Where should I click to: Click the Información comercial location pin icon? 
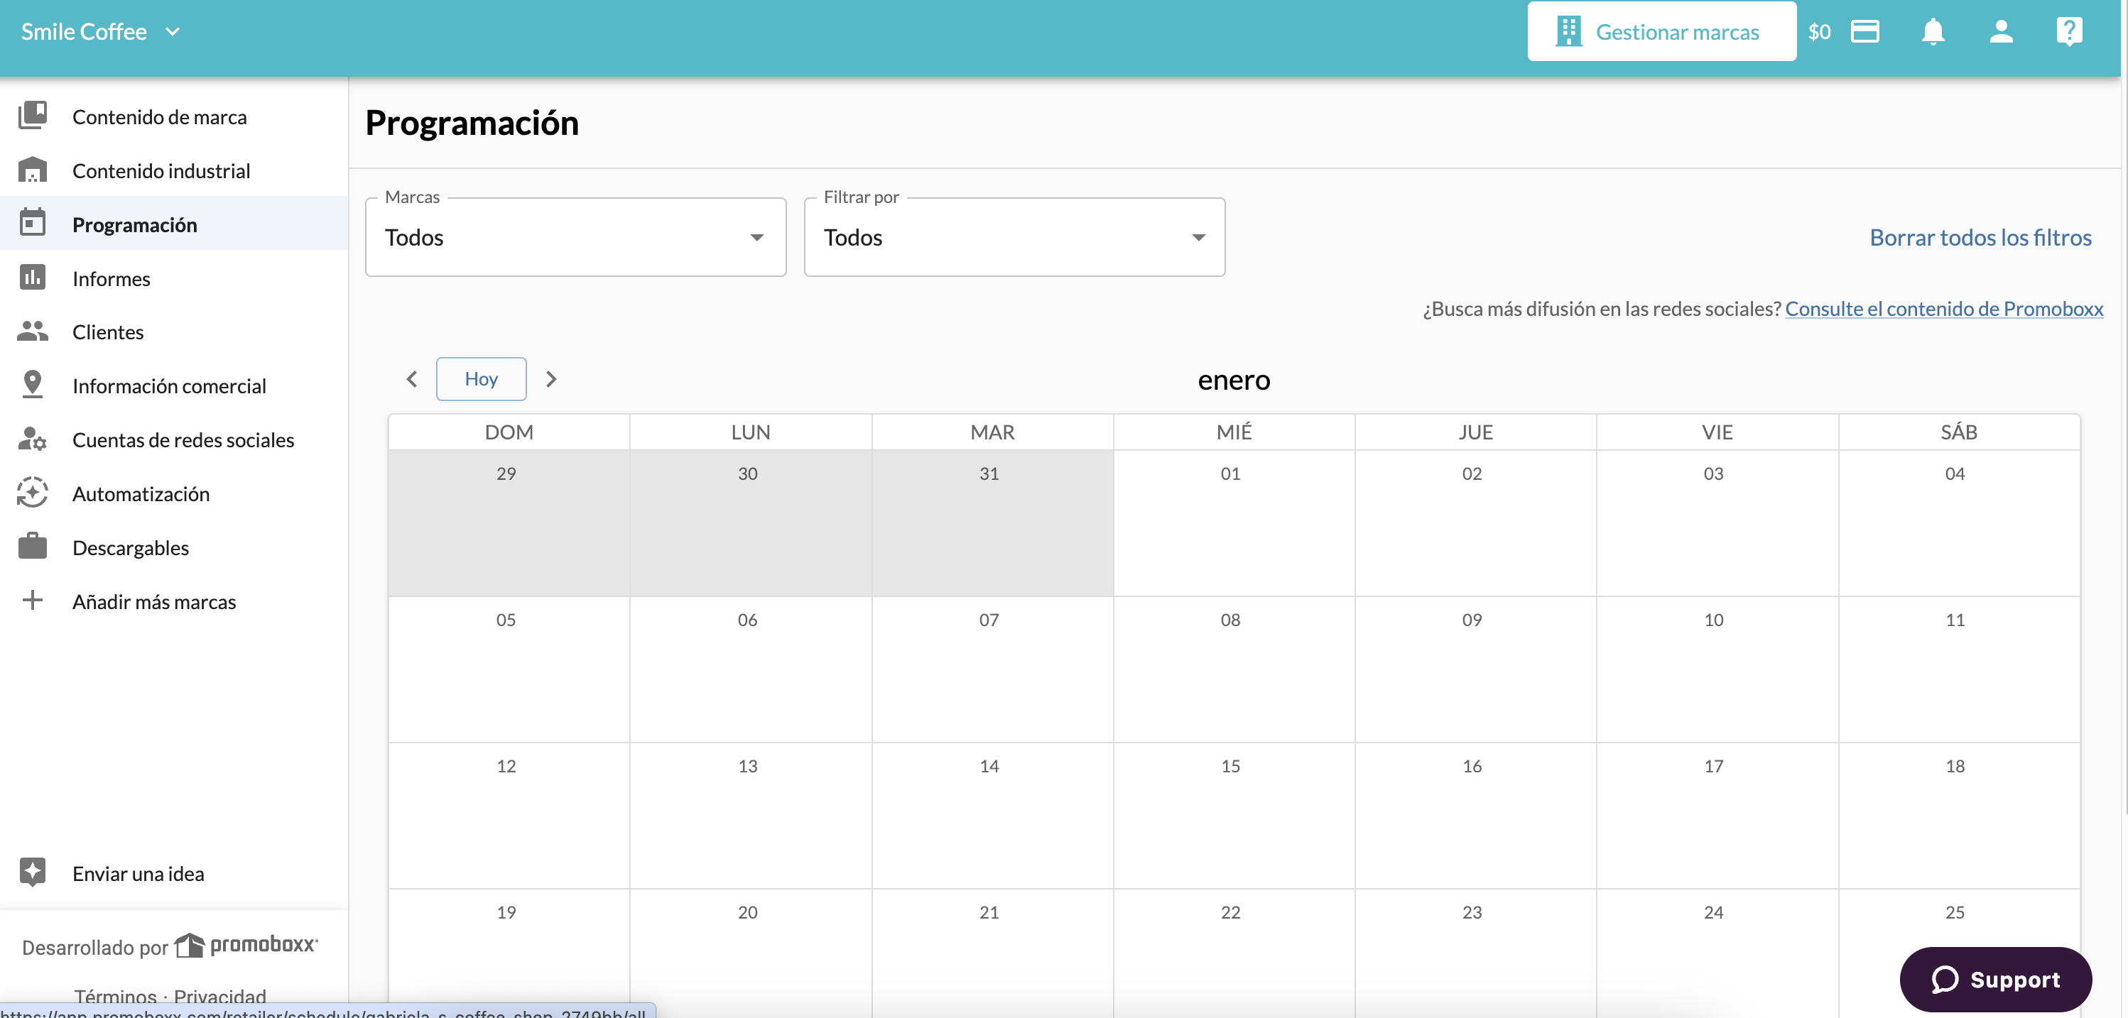click(x=32, y=385)
